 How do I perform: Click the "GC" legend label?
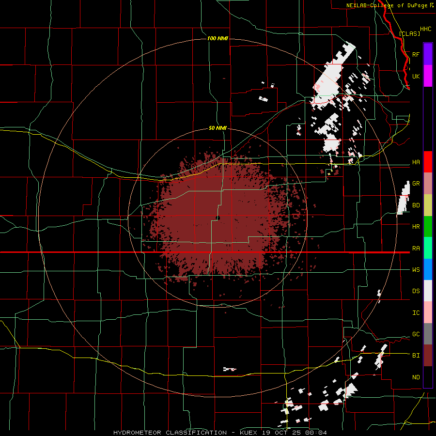(416, 334)
